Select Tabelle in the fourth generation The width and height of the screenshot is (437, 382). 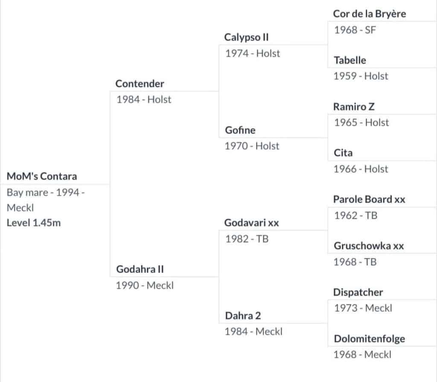[350, 60]
